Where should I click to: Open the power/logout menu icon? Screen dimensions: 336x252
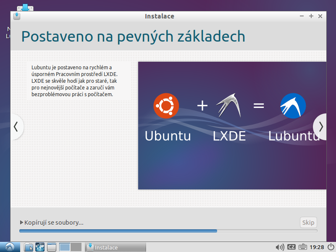tap(331, 247)
